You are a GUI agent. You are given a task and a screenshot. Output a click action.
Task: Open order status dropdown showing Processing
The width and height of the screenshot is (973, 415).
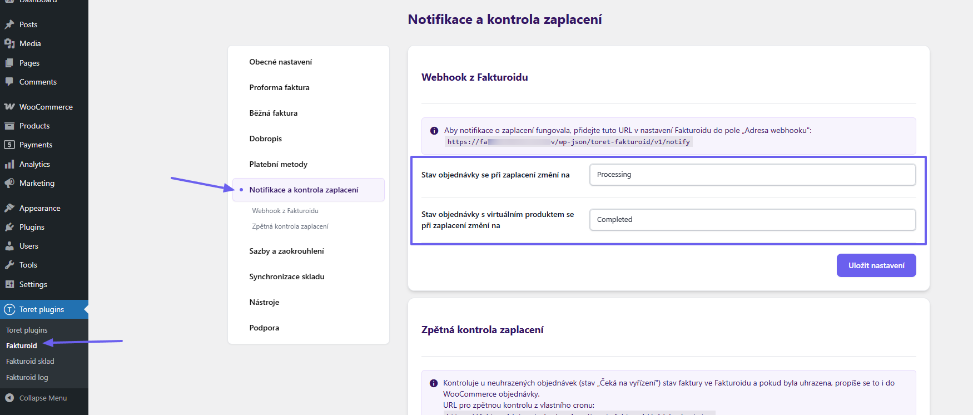(752, 175)
